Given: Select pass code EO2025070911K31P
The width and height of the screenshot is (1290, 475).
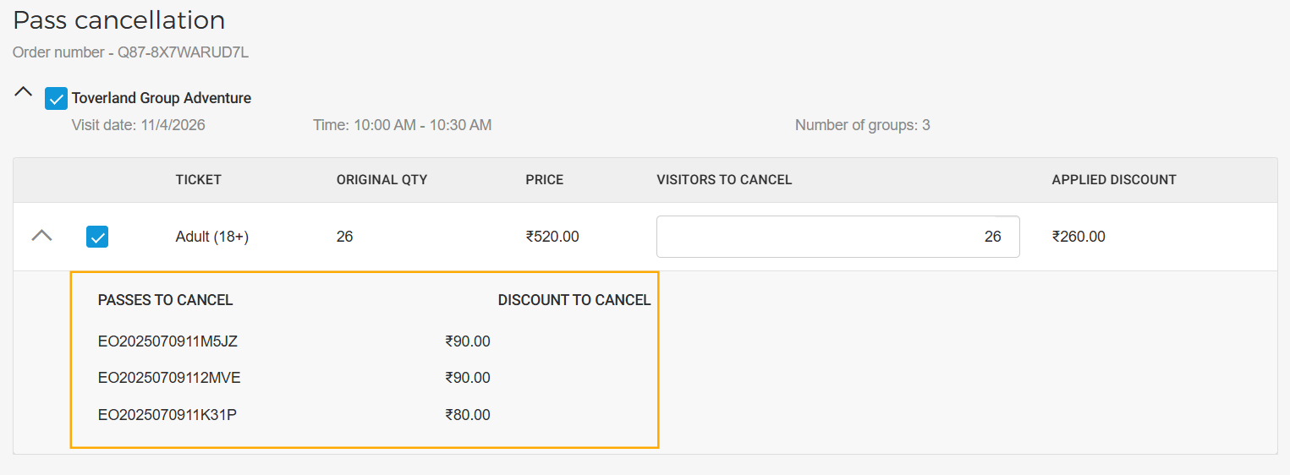Looking at the screenshot, I should coord(167,415).
